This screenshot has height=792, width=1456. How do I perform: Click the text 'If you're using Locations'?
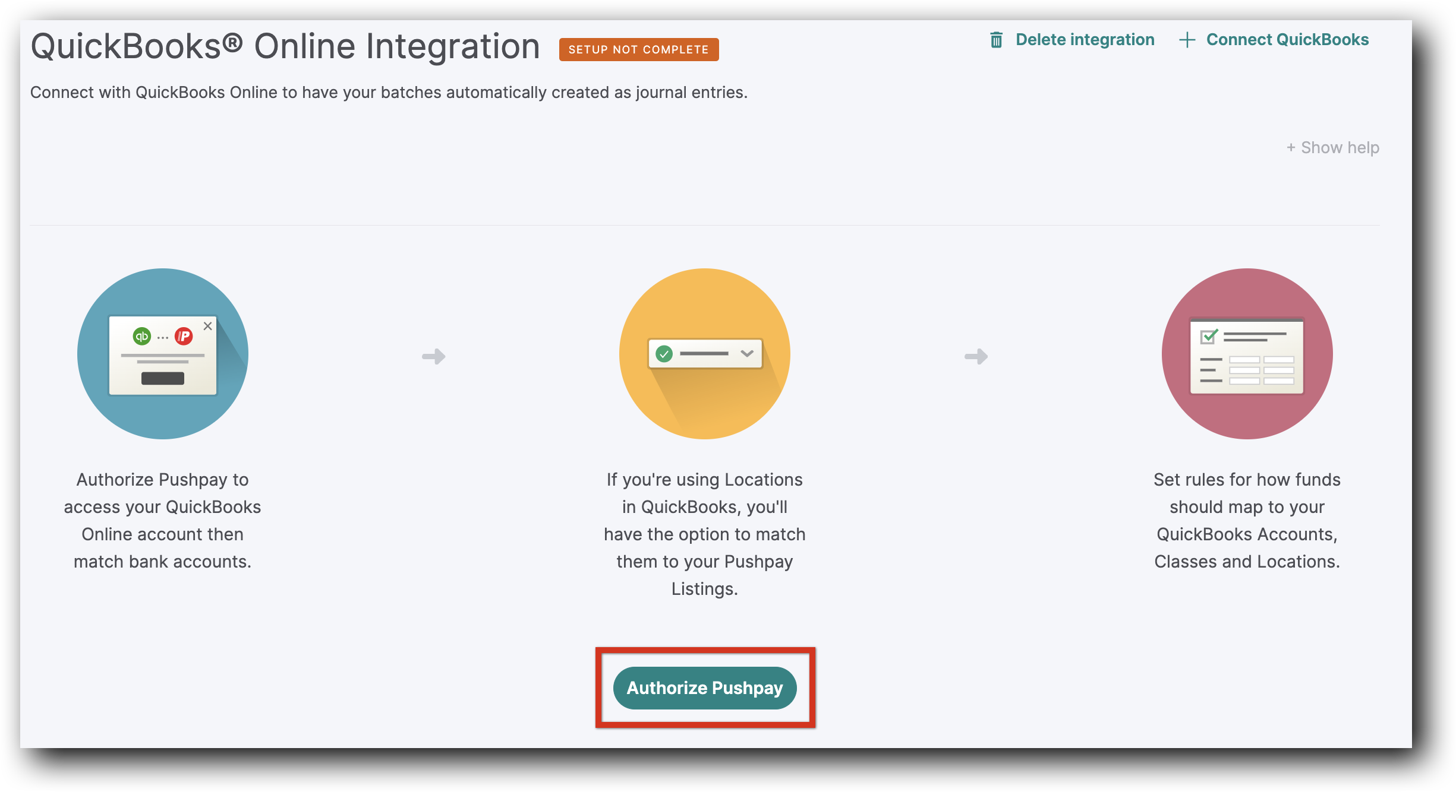pyautogui.click(x=705, y=479)
